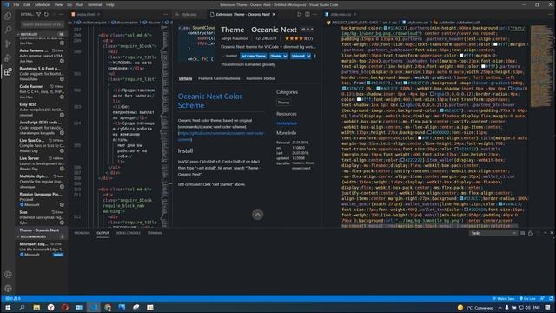Switch to the Problems panel tab
Screen dimensions: 556x313
coord(82,233)
